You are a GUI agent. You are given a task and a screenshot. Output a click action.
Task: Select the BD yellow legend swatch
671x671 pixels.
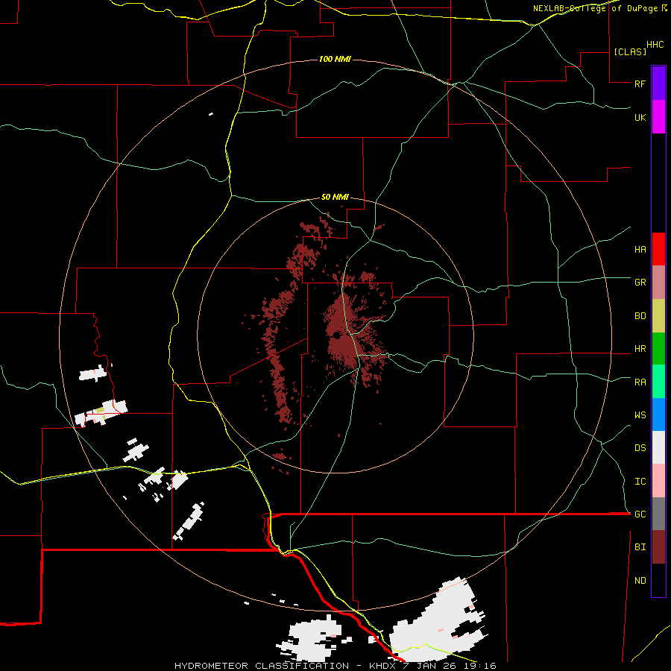point(658,316)
